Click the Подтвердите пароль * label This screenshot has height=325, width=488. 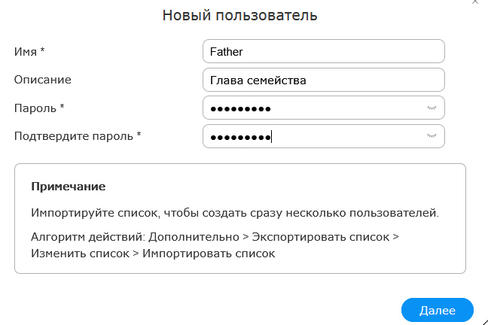click(78, 136)
